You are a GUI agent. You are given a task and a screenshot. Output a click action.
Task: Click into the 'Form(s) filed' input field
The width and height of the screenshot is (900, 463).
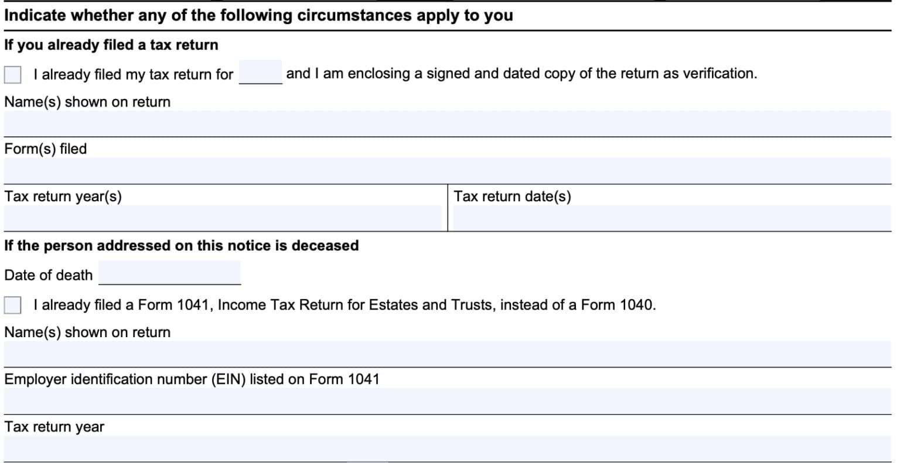(x=447, y=171)
